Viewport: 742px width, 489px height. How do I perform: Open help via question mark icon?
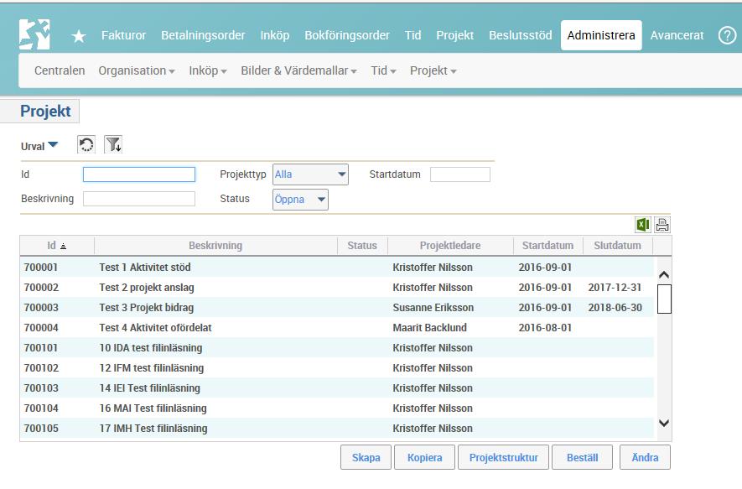pyautogui.click(x=727, y=35)
